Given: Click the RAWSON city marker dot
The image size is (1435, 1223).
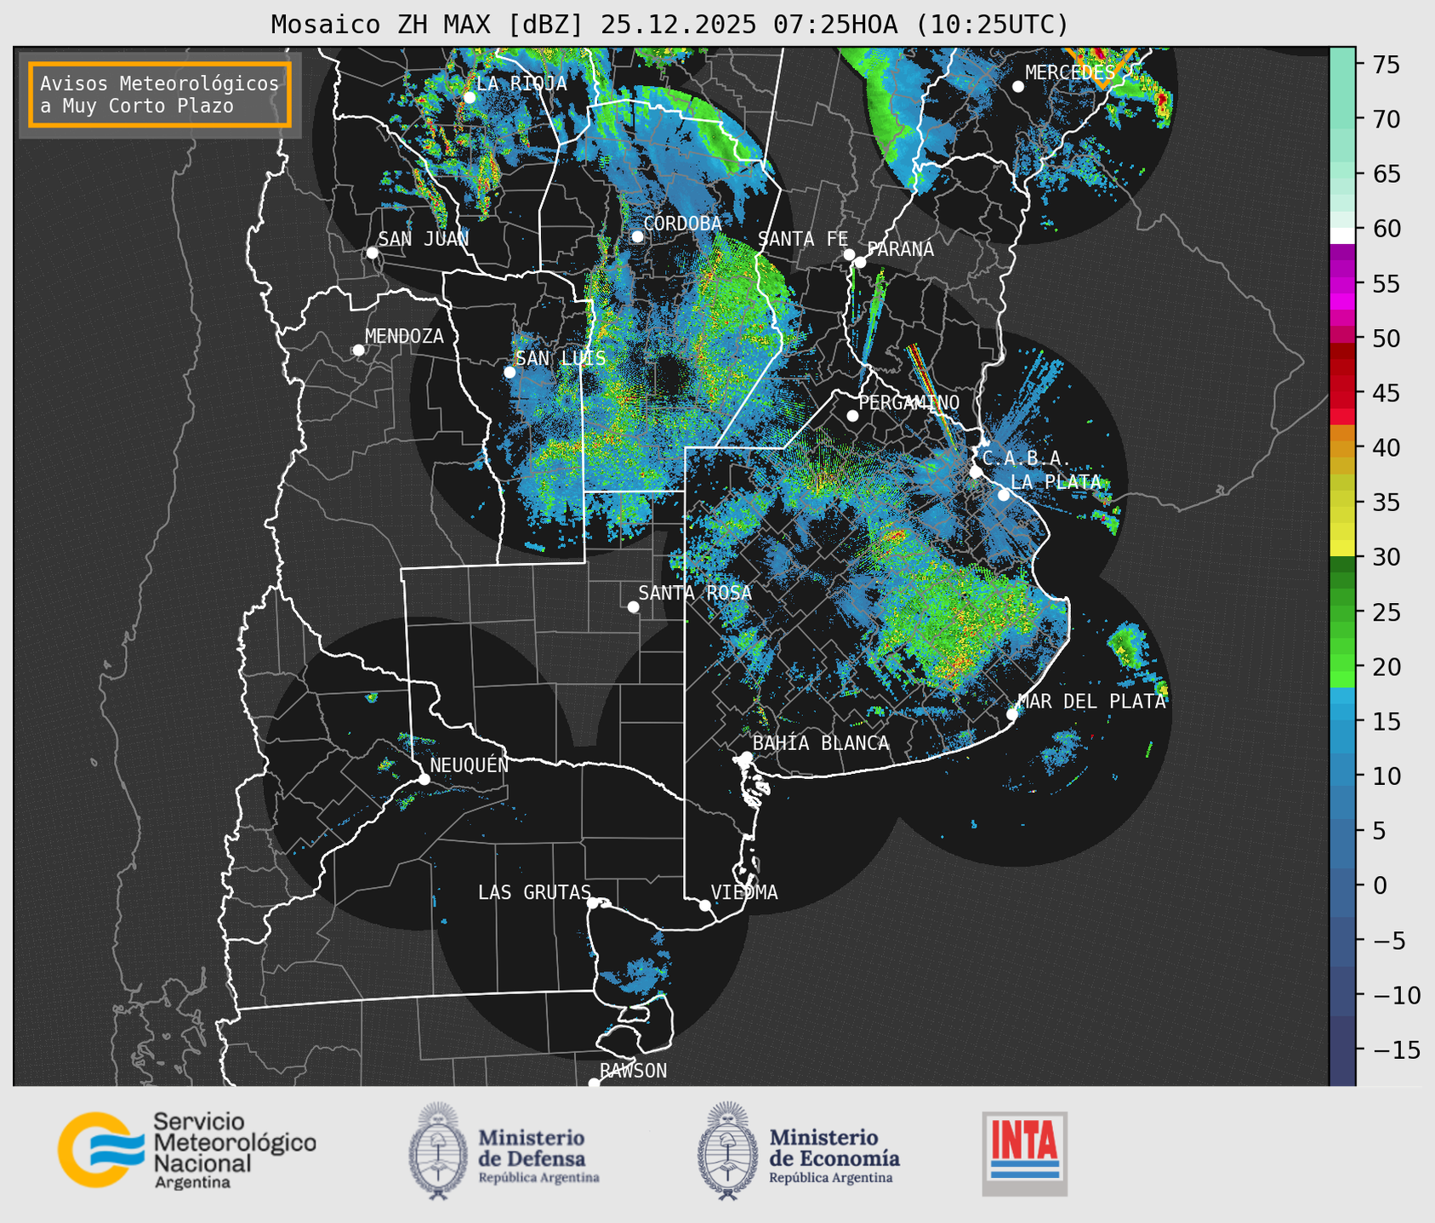Looking at the screenshot, I should (594, 1083).
